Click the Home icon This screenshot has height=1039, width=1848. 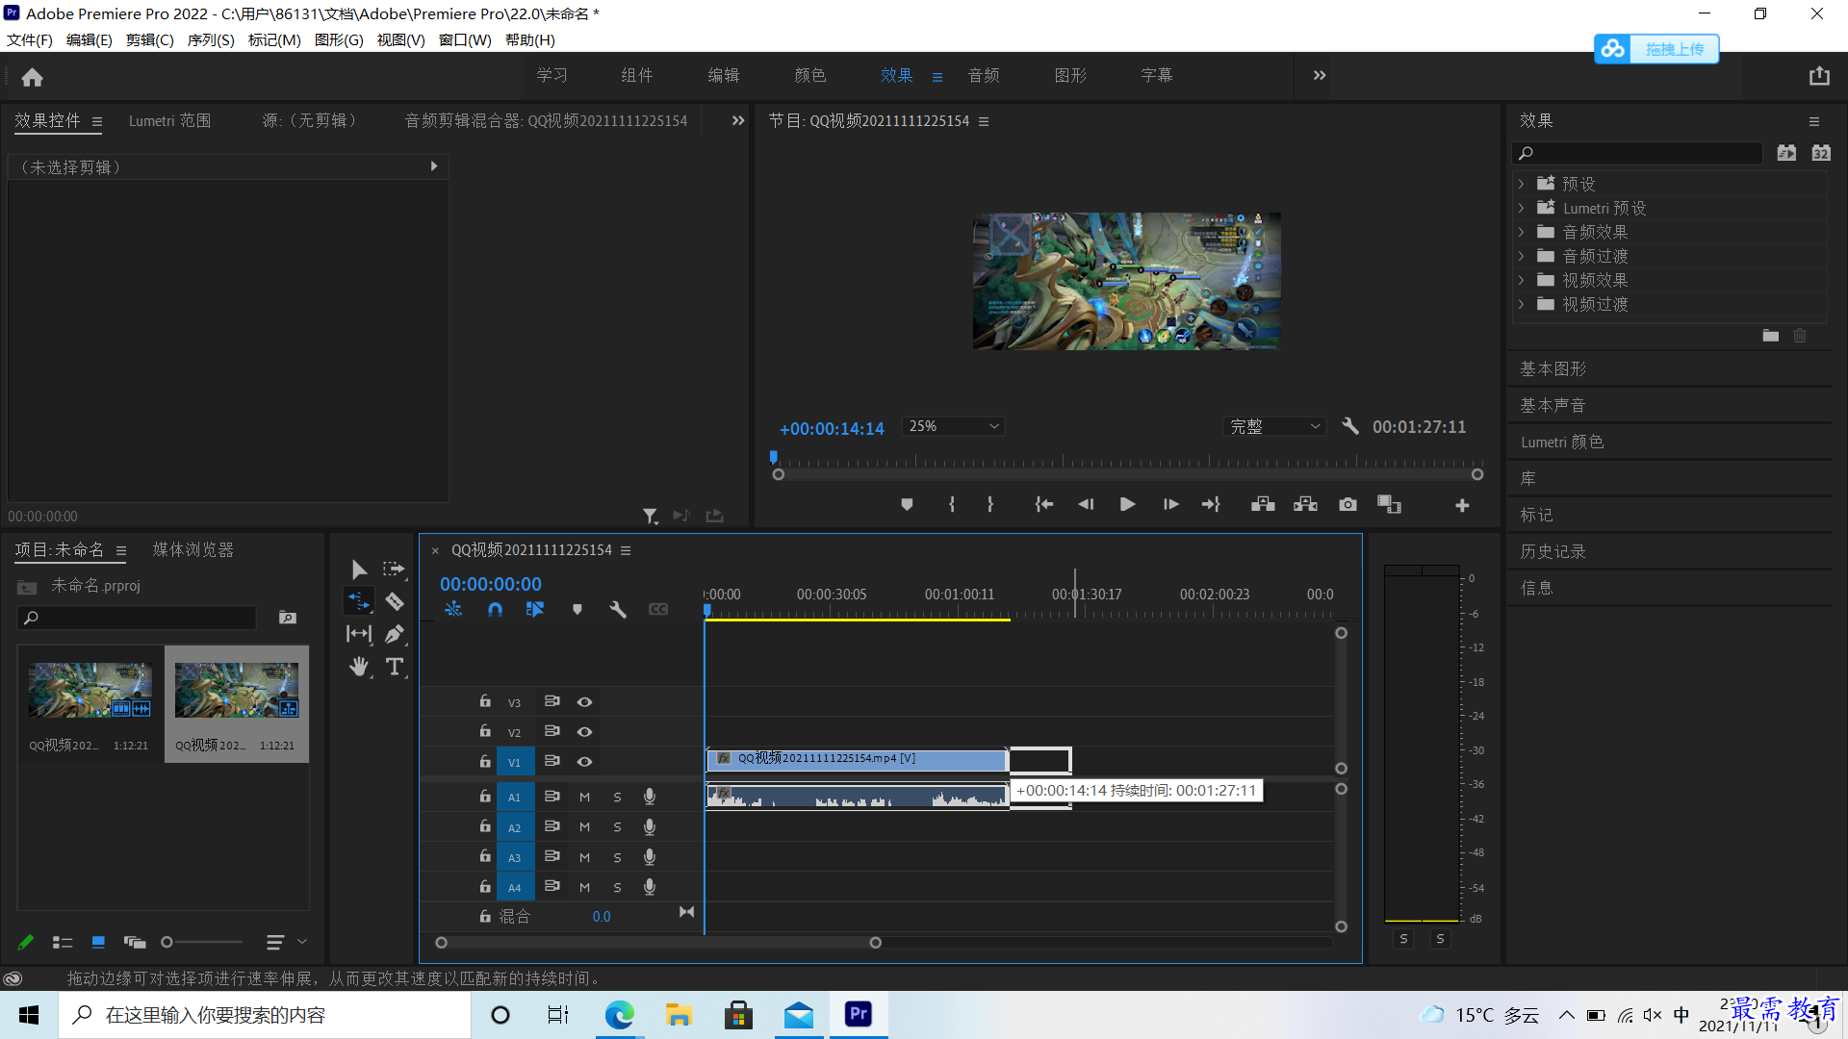(32, 77)
